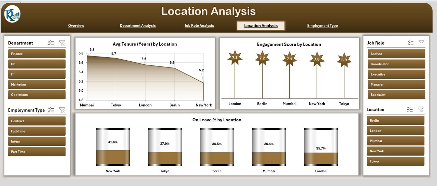437x186 pixels.
Task: Toggle multi-select in the Employment Type slicer
Action: pos(51,110)
